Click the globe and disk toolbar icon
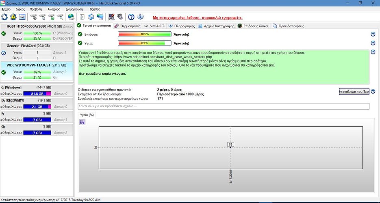 71,17
